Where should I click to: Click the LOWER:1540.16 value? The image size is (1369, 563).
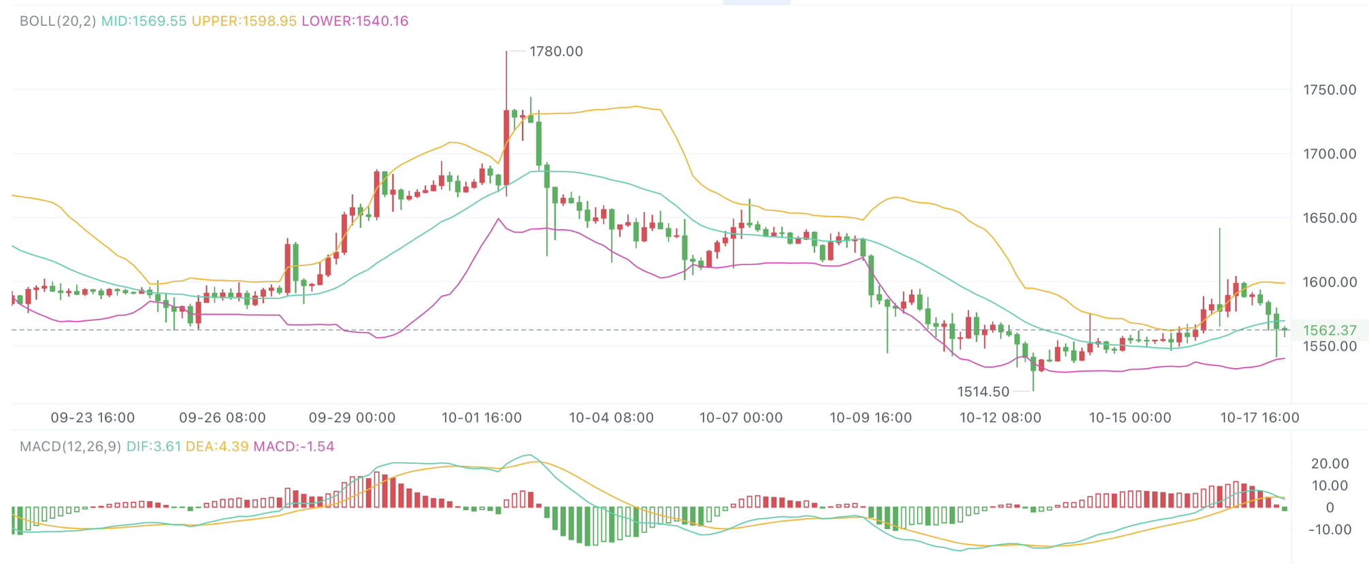coord(354,21)
